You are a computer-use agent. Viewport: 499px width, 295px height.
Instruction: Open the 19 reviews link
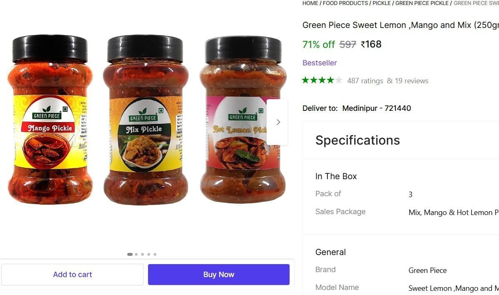[x=411, y=80]
